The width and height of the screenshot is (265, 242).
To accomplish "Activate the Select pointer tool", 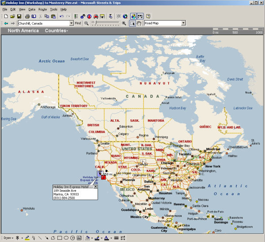I will pos(132,23).
